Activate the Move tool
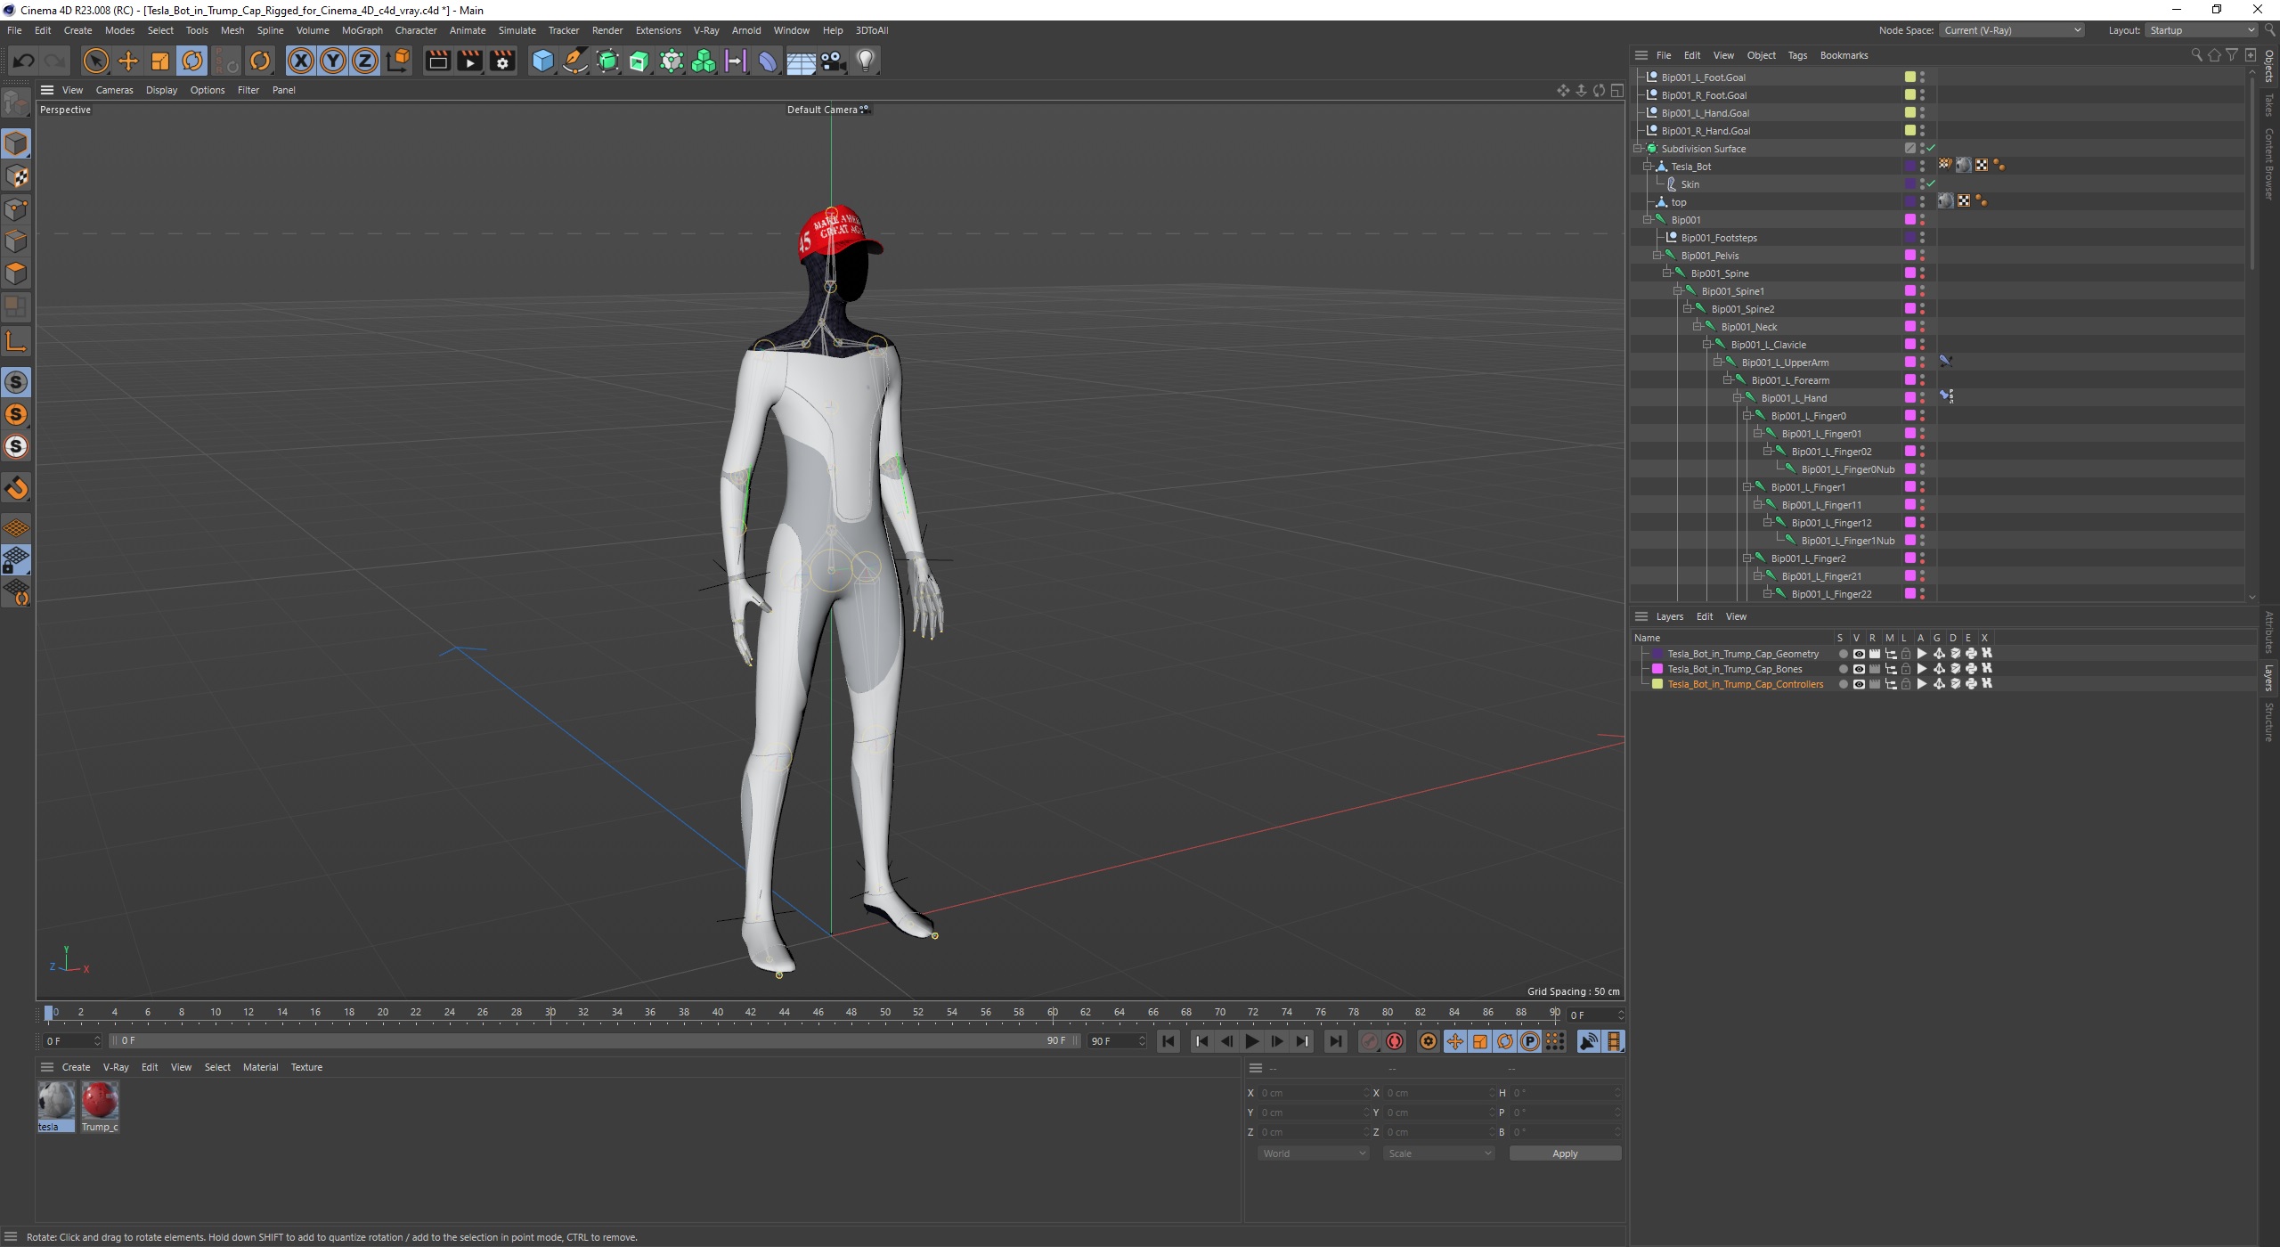2280x1247 pixels. (x=128, y=61)
